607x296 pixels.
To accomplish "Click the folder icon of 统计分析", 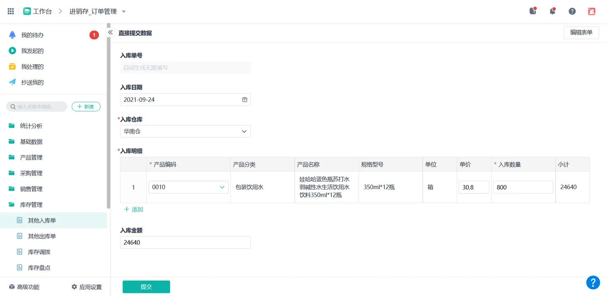I will [x=12, y=126].
